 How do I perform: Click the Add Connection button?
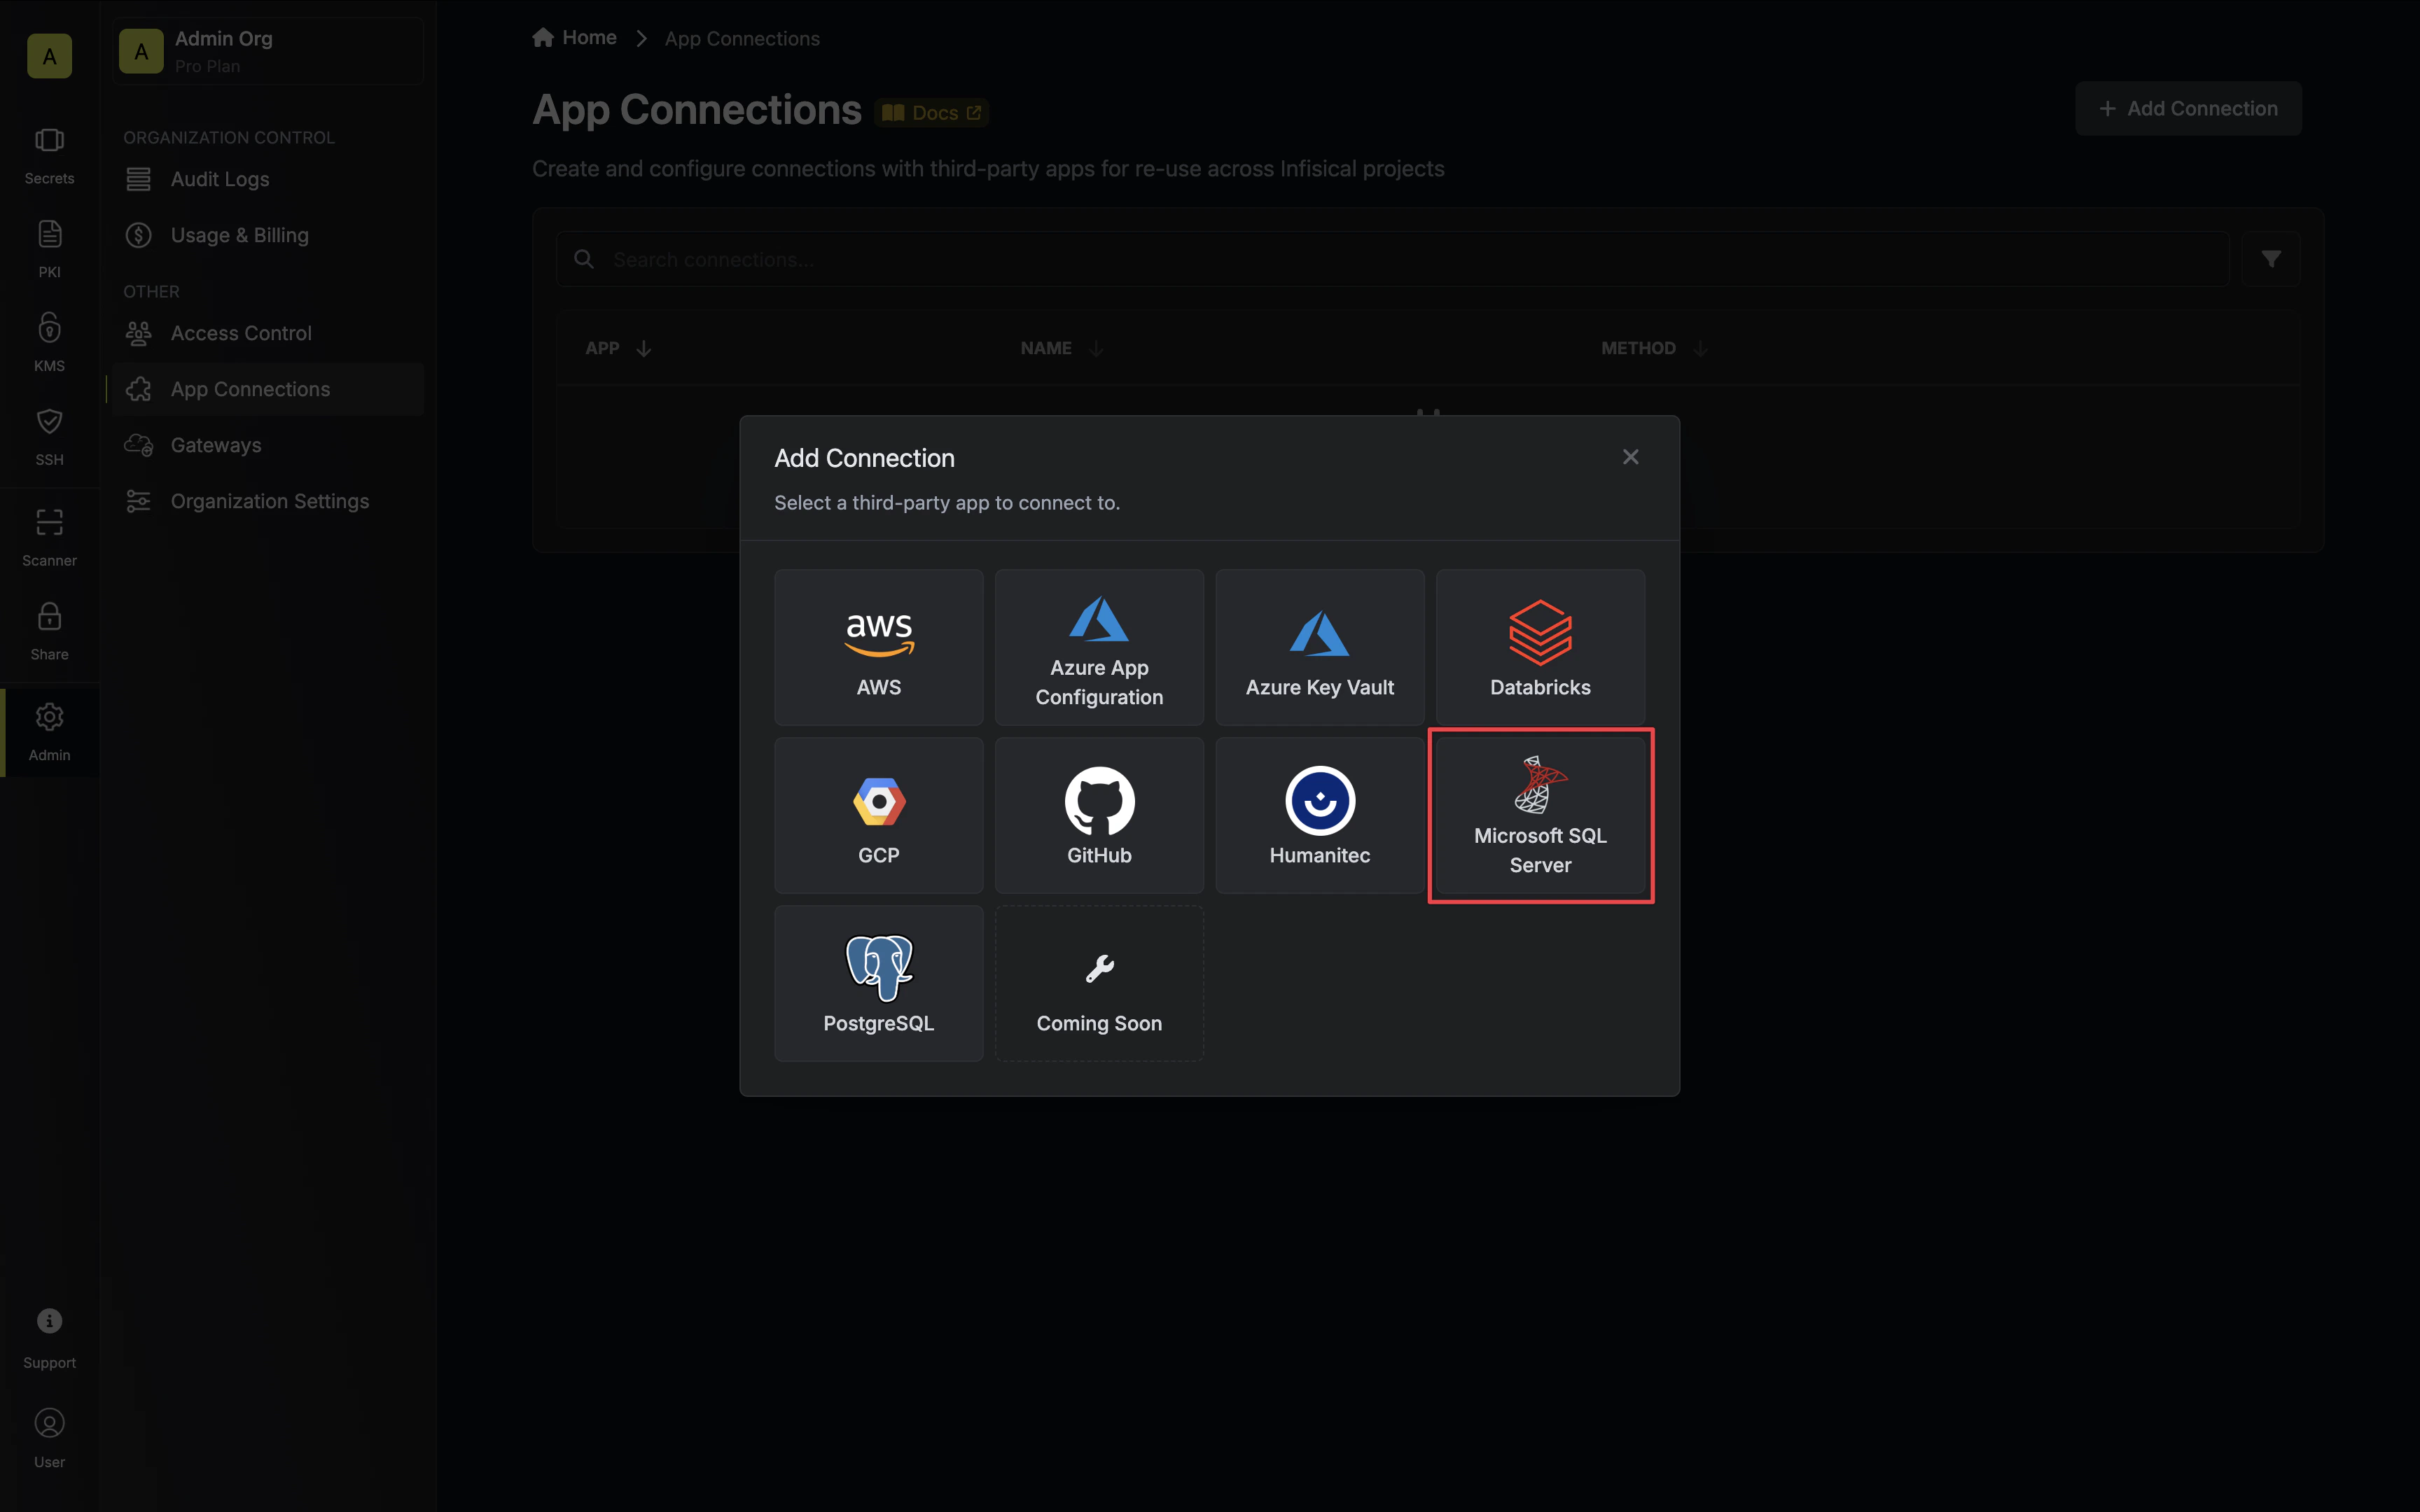click(2188, 108)
